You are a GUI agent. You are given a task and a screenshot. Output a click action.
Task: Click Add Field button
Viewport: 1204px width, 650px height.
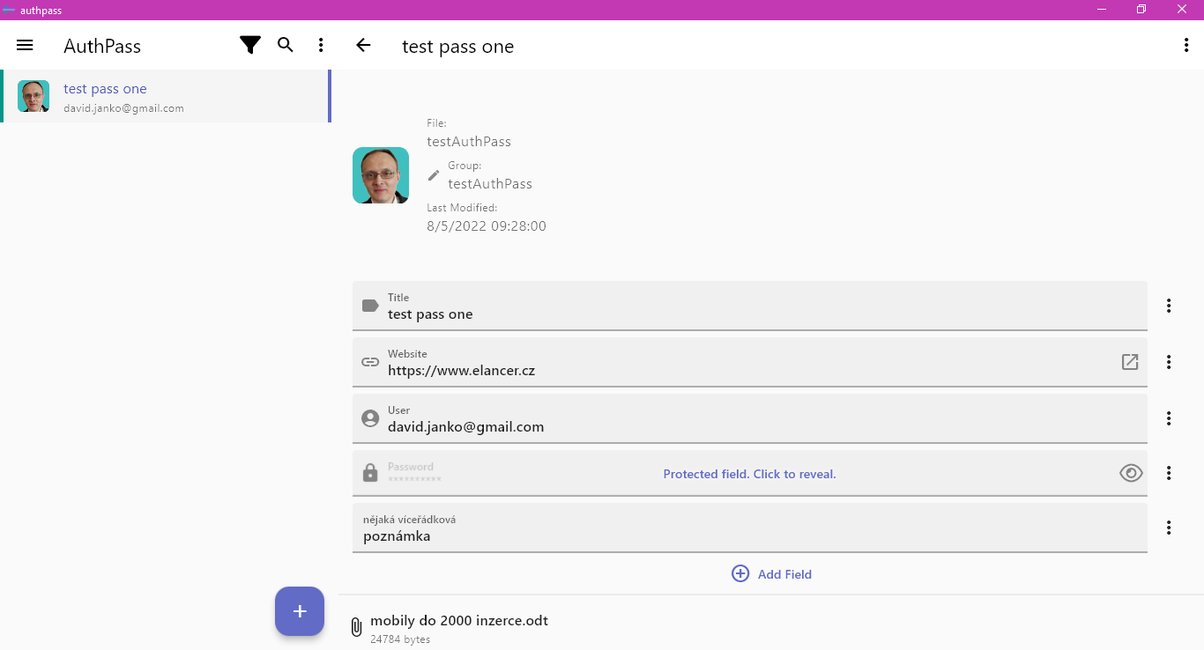click(x=772, y=573)
